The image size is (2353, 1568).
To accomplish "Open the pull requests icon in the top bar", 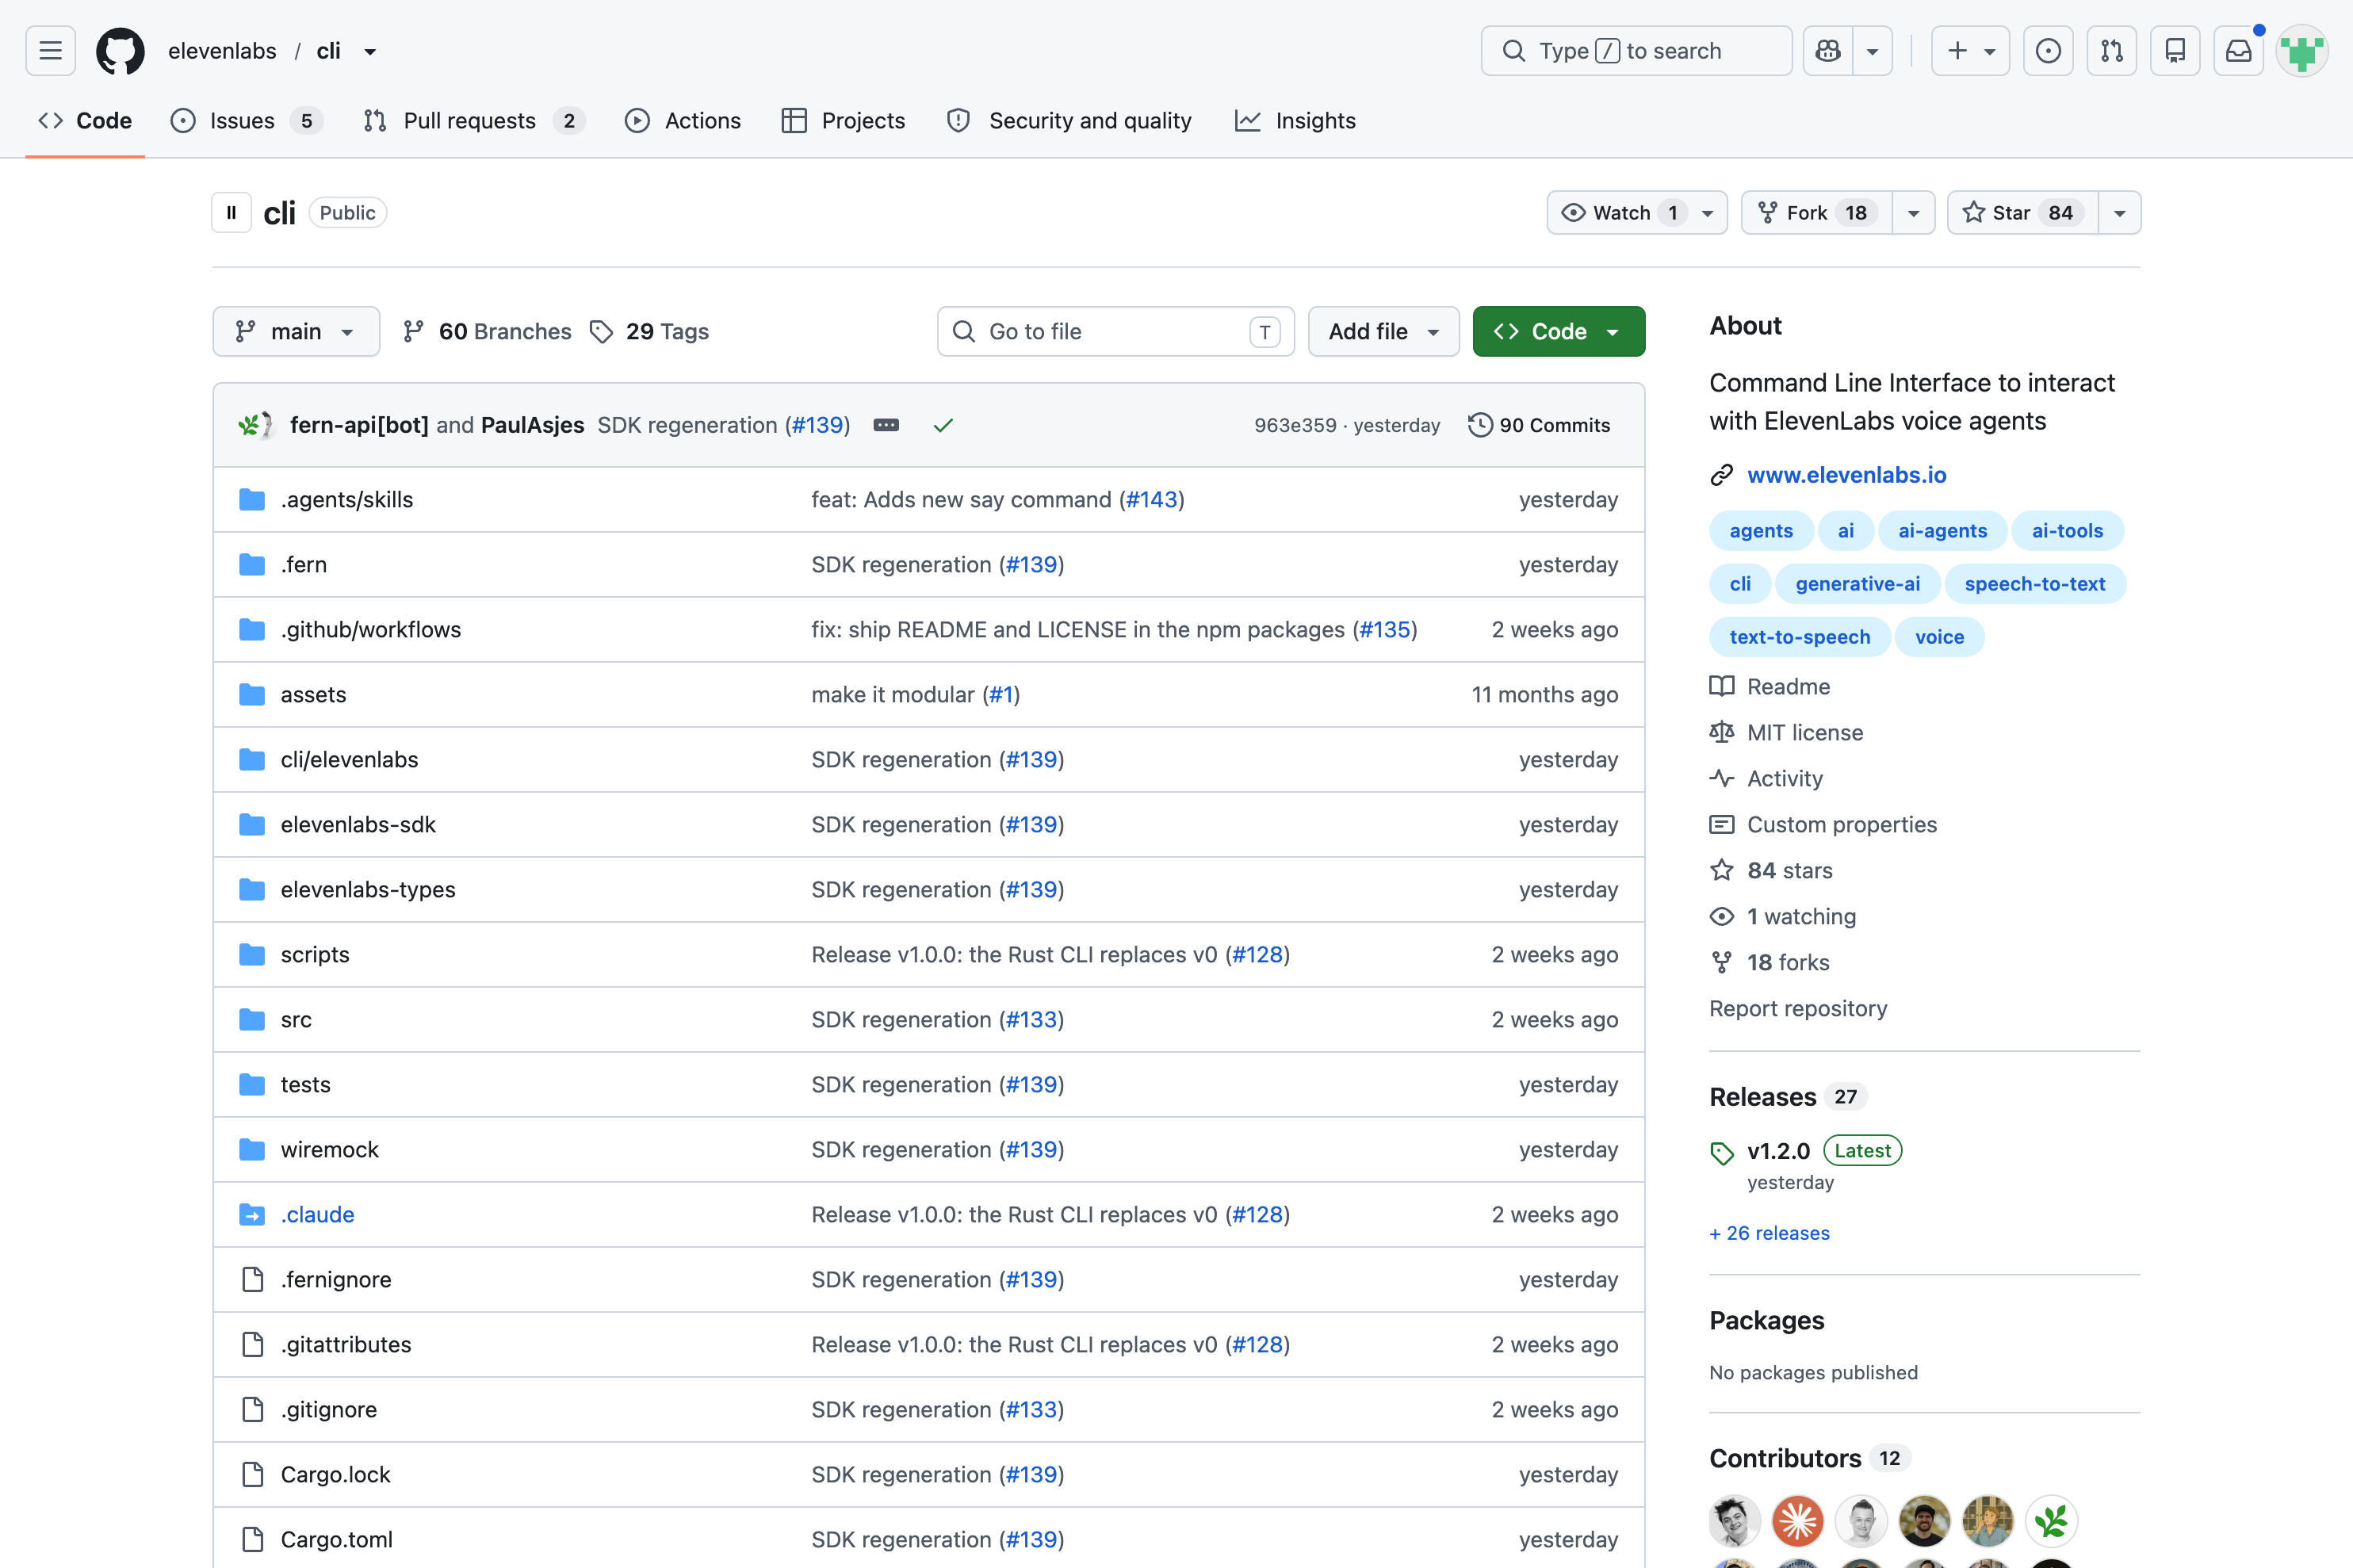I will click(x=2112, y=51).
